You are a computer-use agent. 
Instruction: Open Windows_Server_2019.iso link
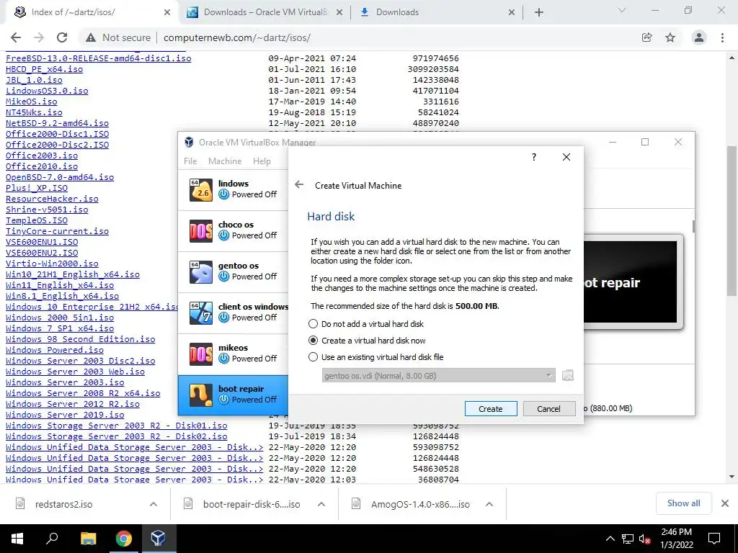(x=65, y=415)
